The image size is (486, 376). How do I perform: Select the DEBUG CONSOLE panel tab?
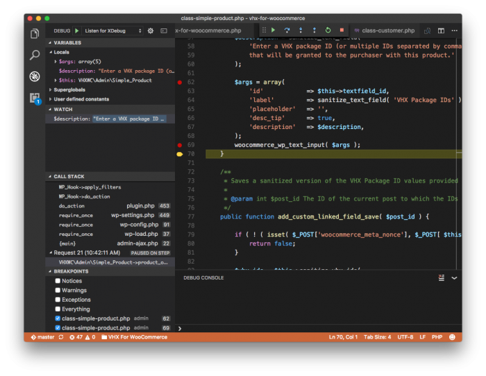[203, 277]
